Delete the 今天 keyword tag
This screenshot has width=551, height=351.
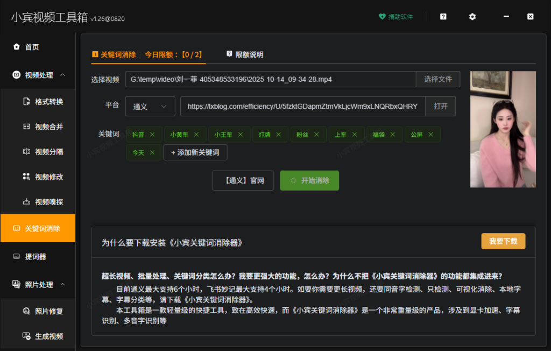[152, 153]
